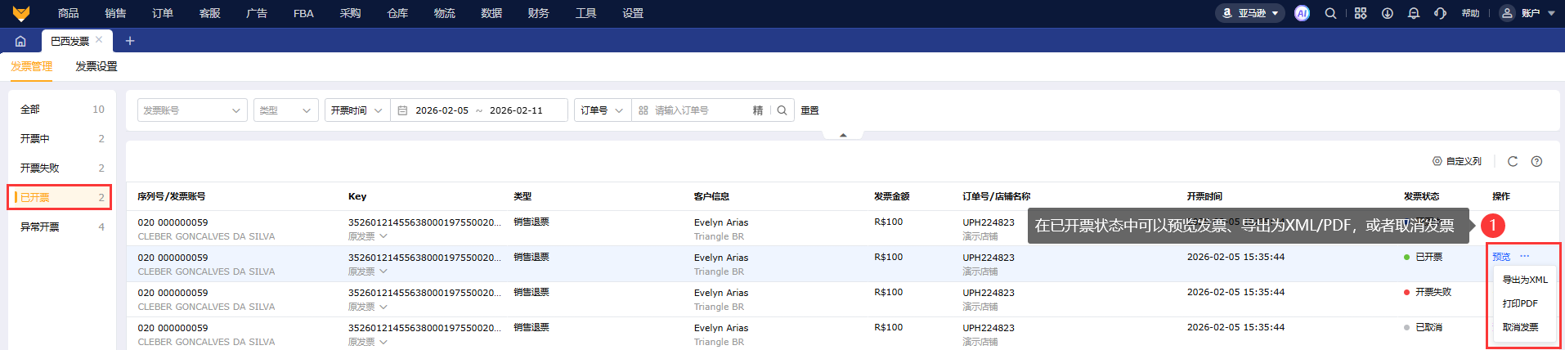Click the 重置 reset button
This screenshot has width=1565, height=350.
pyautogui.click(x=809, y=110)
